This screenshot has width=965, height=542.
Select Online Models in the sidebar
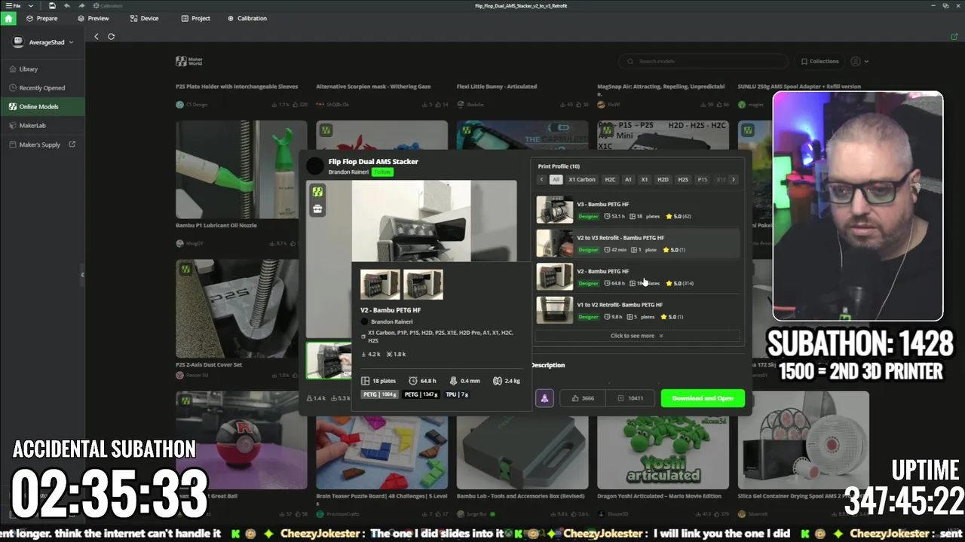(x=42, y=106)
